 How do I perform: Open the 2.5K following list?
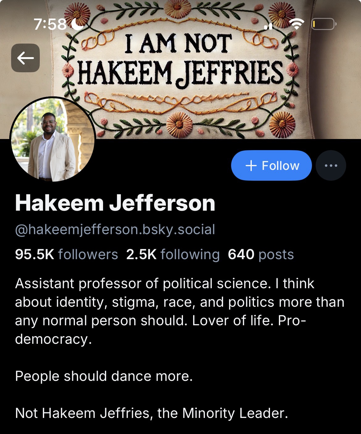(173, 255)
